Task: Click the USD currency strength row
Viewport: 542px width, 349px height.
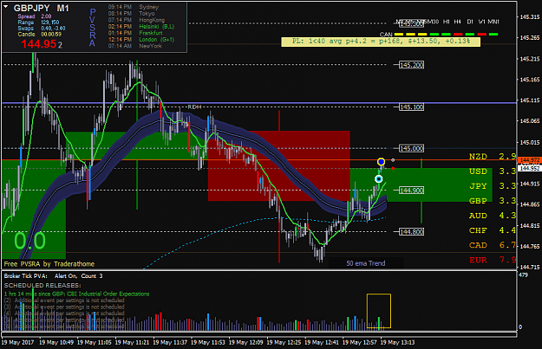Action: click(x=493, y=171)
